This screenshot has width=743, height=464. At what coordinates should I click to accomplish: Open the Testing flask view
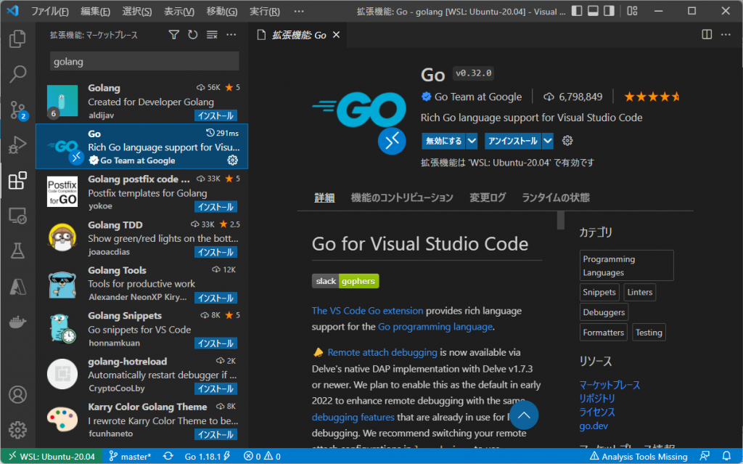pos(17,251)
